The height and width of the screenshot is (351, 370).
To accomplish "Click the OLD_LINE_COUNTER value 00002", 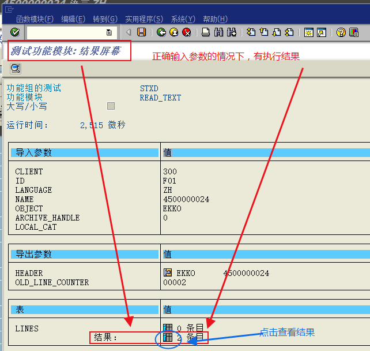I will point(175,282).
